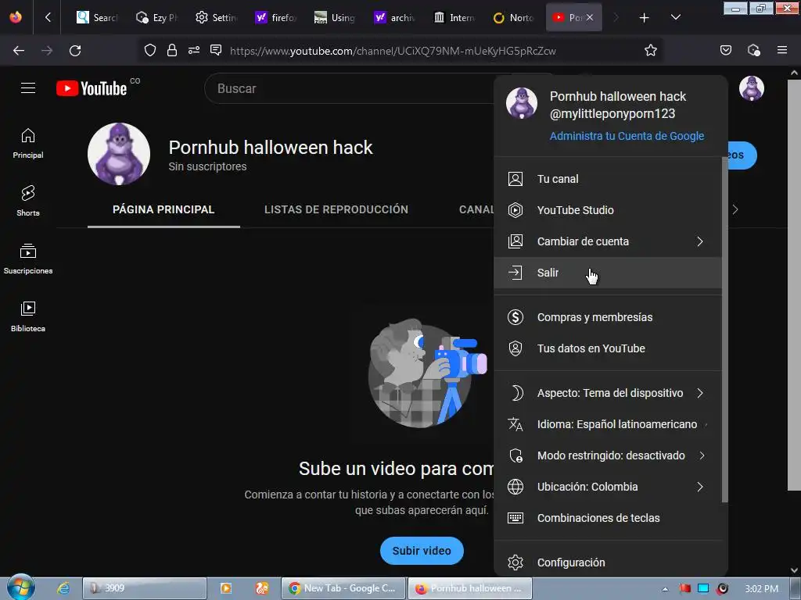Expand Modo restringido: desactivado submenu
Screen dimensions: 801x600
(608, 455)
